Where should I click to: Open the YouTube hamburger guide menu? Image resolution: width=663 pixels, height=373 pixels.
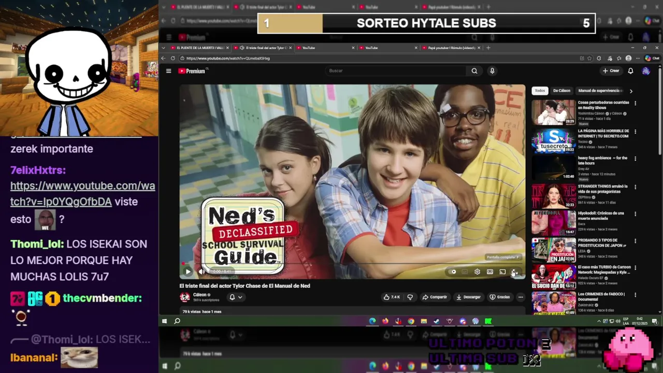[x=168, y=71]
